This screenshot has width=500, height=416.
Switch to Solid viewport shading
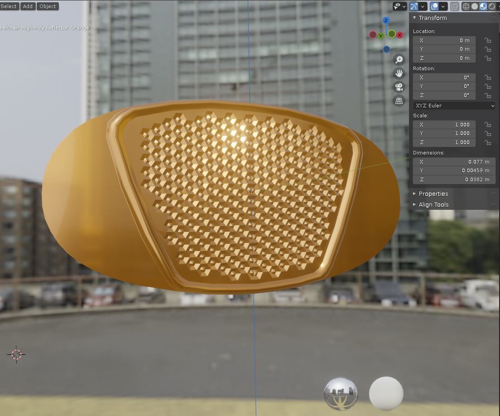[475, 6]
